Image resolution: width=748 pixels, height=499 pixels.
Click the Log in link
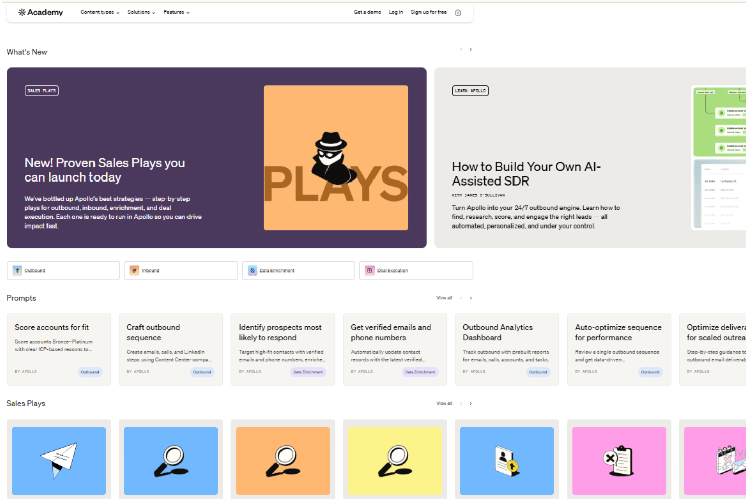click(x=396, y=12)
